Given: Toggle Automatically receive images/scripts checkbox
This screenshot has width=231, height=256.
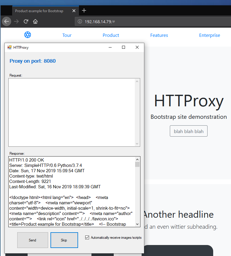Looking at the screenshot, I should [x=87, y=237].
